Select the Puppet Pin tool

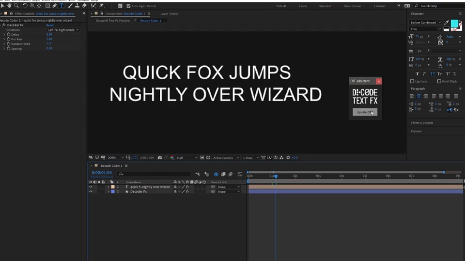tap(101, 6)
